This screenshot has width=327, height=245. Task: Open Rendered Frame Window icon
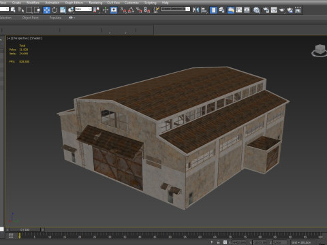coord(274,10)
